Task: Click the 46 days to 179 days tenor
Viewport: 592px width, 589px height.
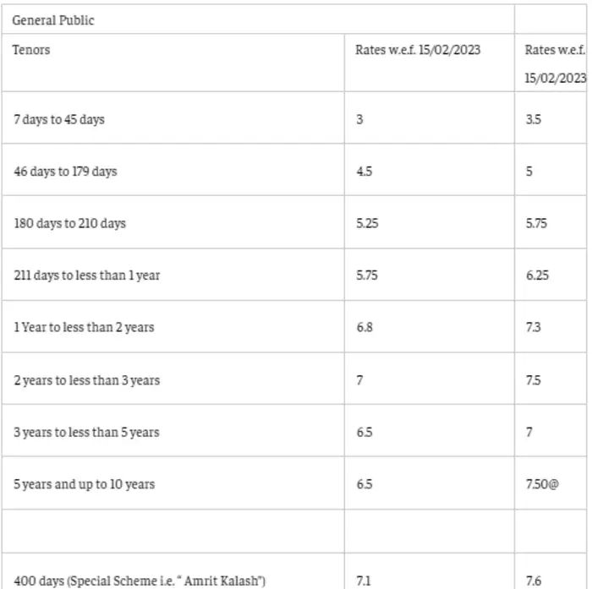Action: pyautogui.click(x=65, y=172)
